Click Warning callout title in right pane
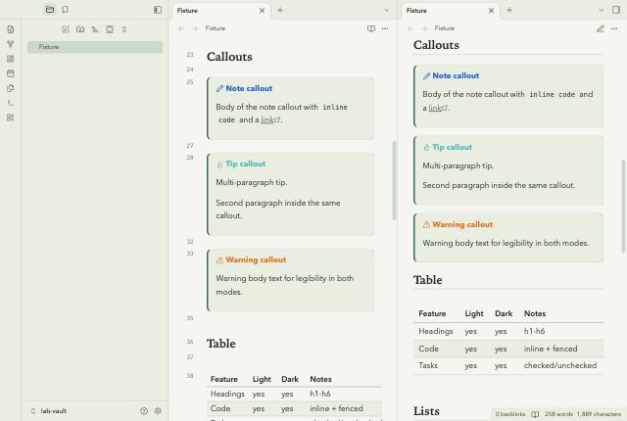This screenshot has width=627, height=421. pos(462,224)
